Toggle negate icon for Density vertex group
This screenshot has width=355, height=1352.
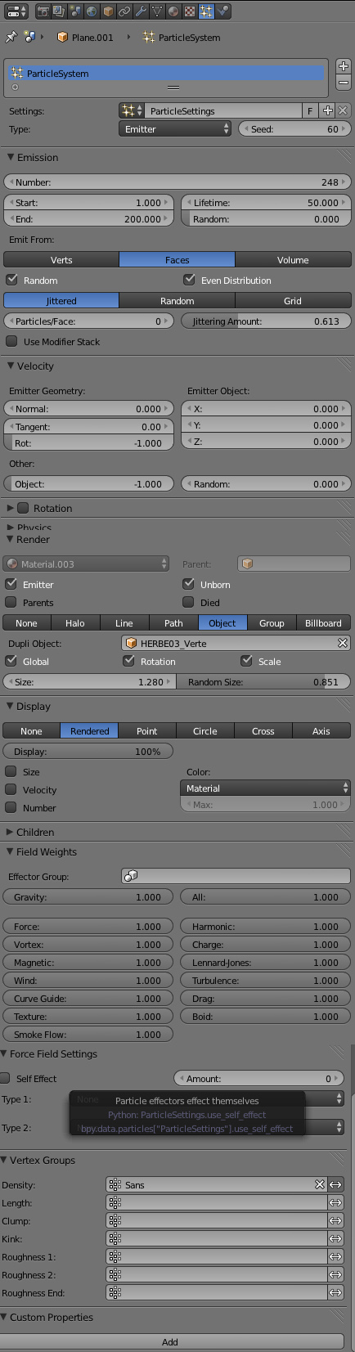click(335, 1184)
